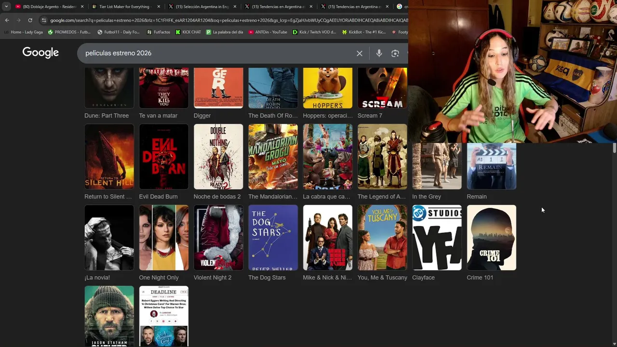Open Kick / Twitch VOD bookmark
The width and height of the screenshot is (617, 347).
pos(314,32)
